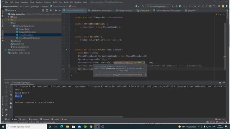Image resolution: width=230 pixels, height=129 pixels.
Task: Expand External Libraries node
Action: pos(6,50)
